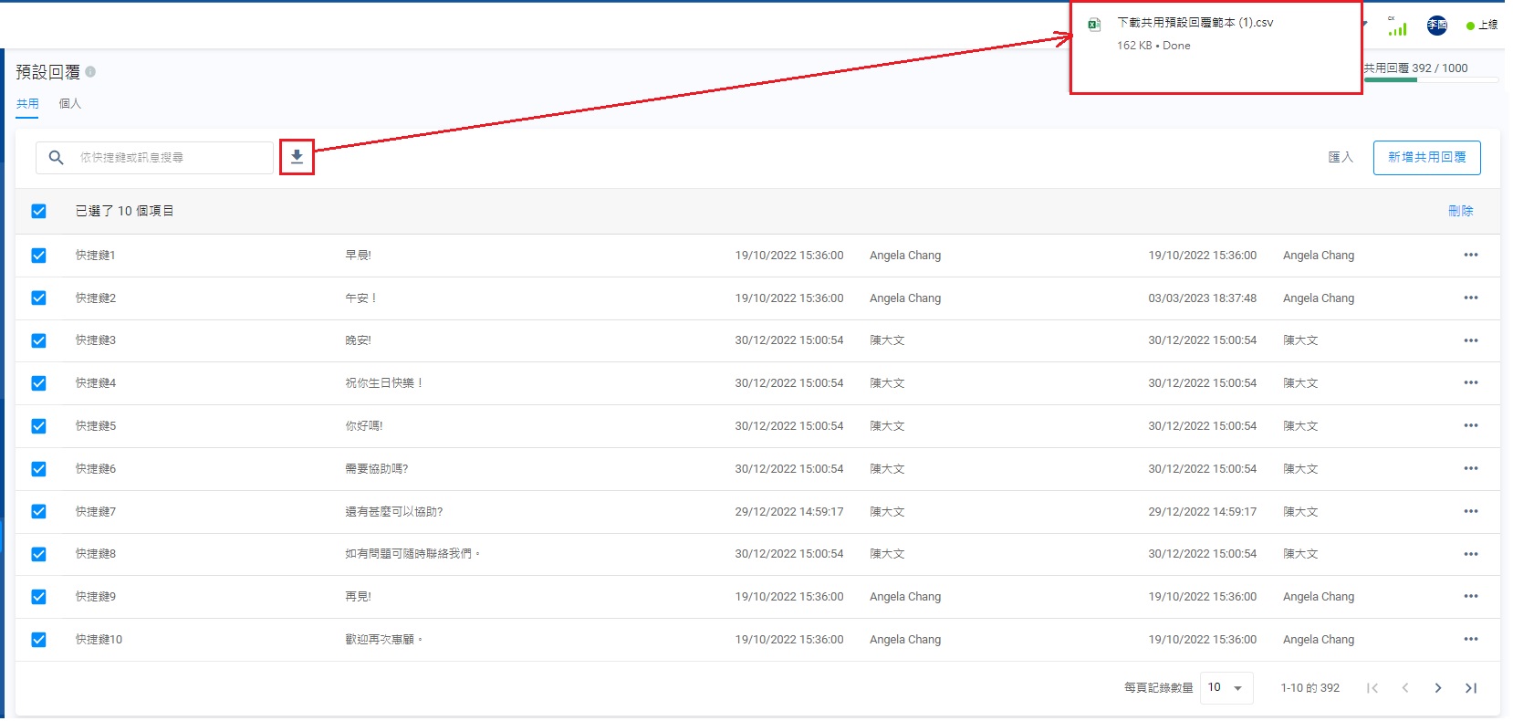Click the message text 如有問題可隨時聯絡我們。
Screen dimensions: 1513x721
coord(412,554)
